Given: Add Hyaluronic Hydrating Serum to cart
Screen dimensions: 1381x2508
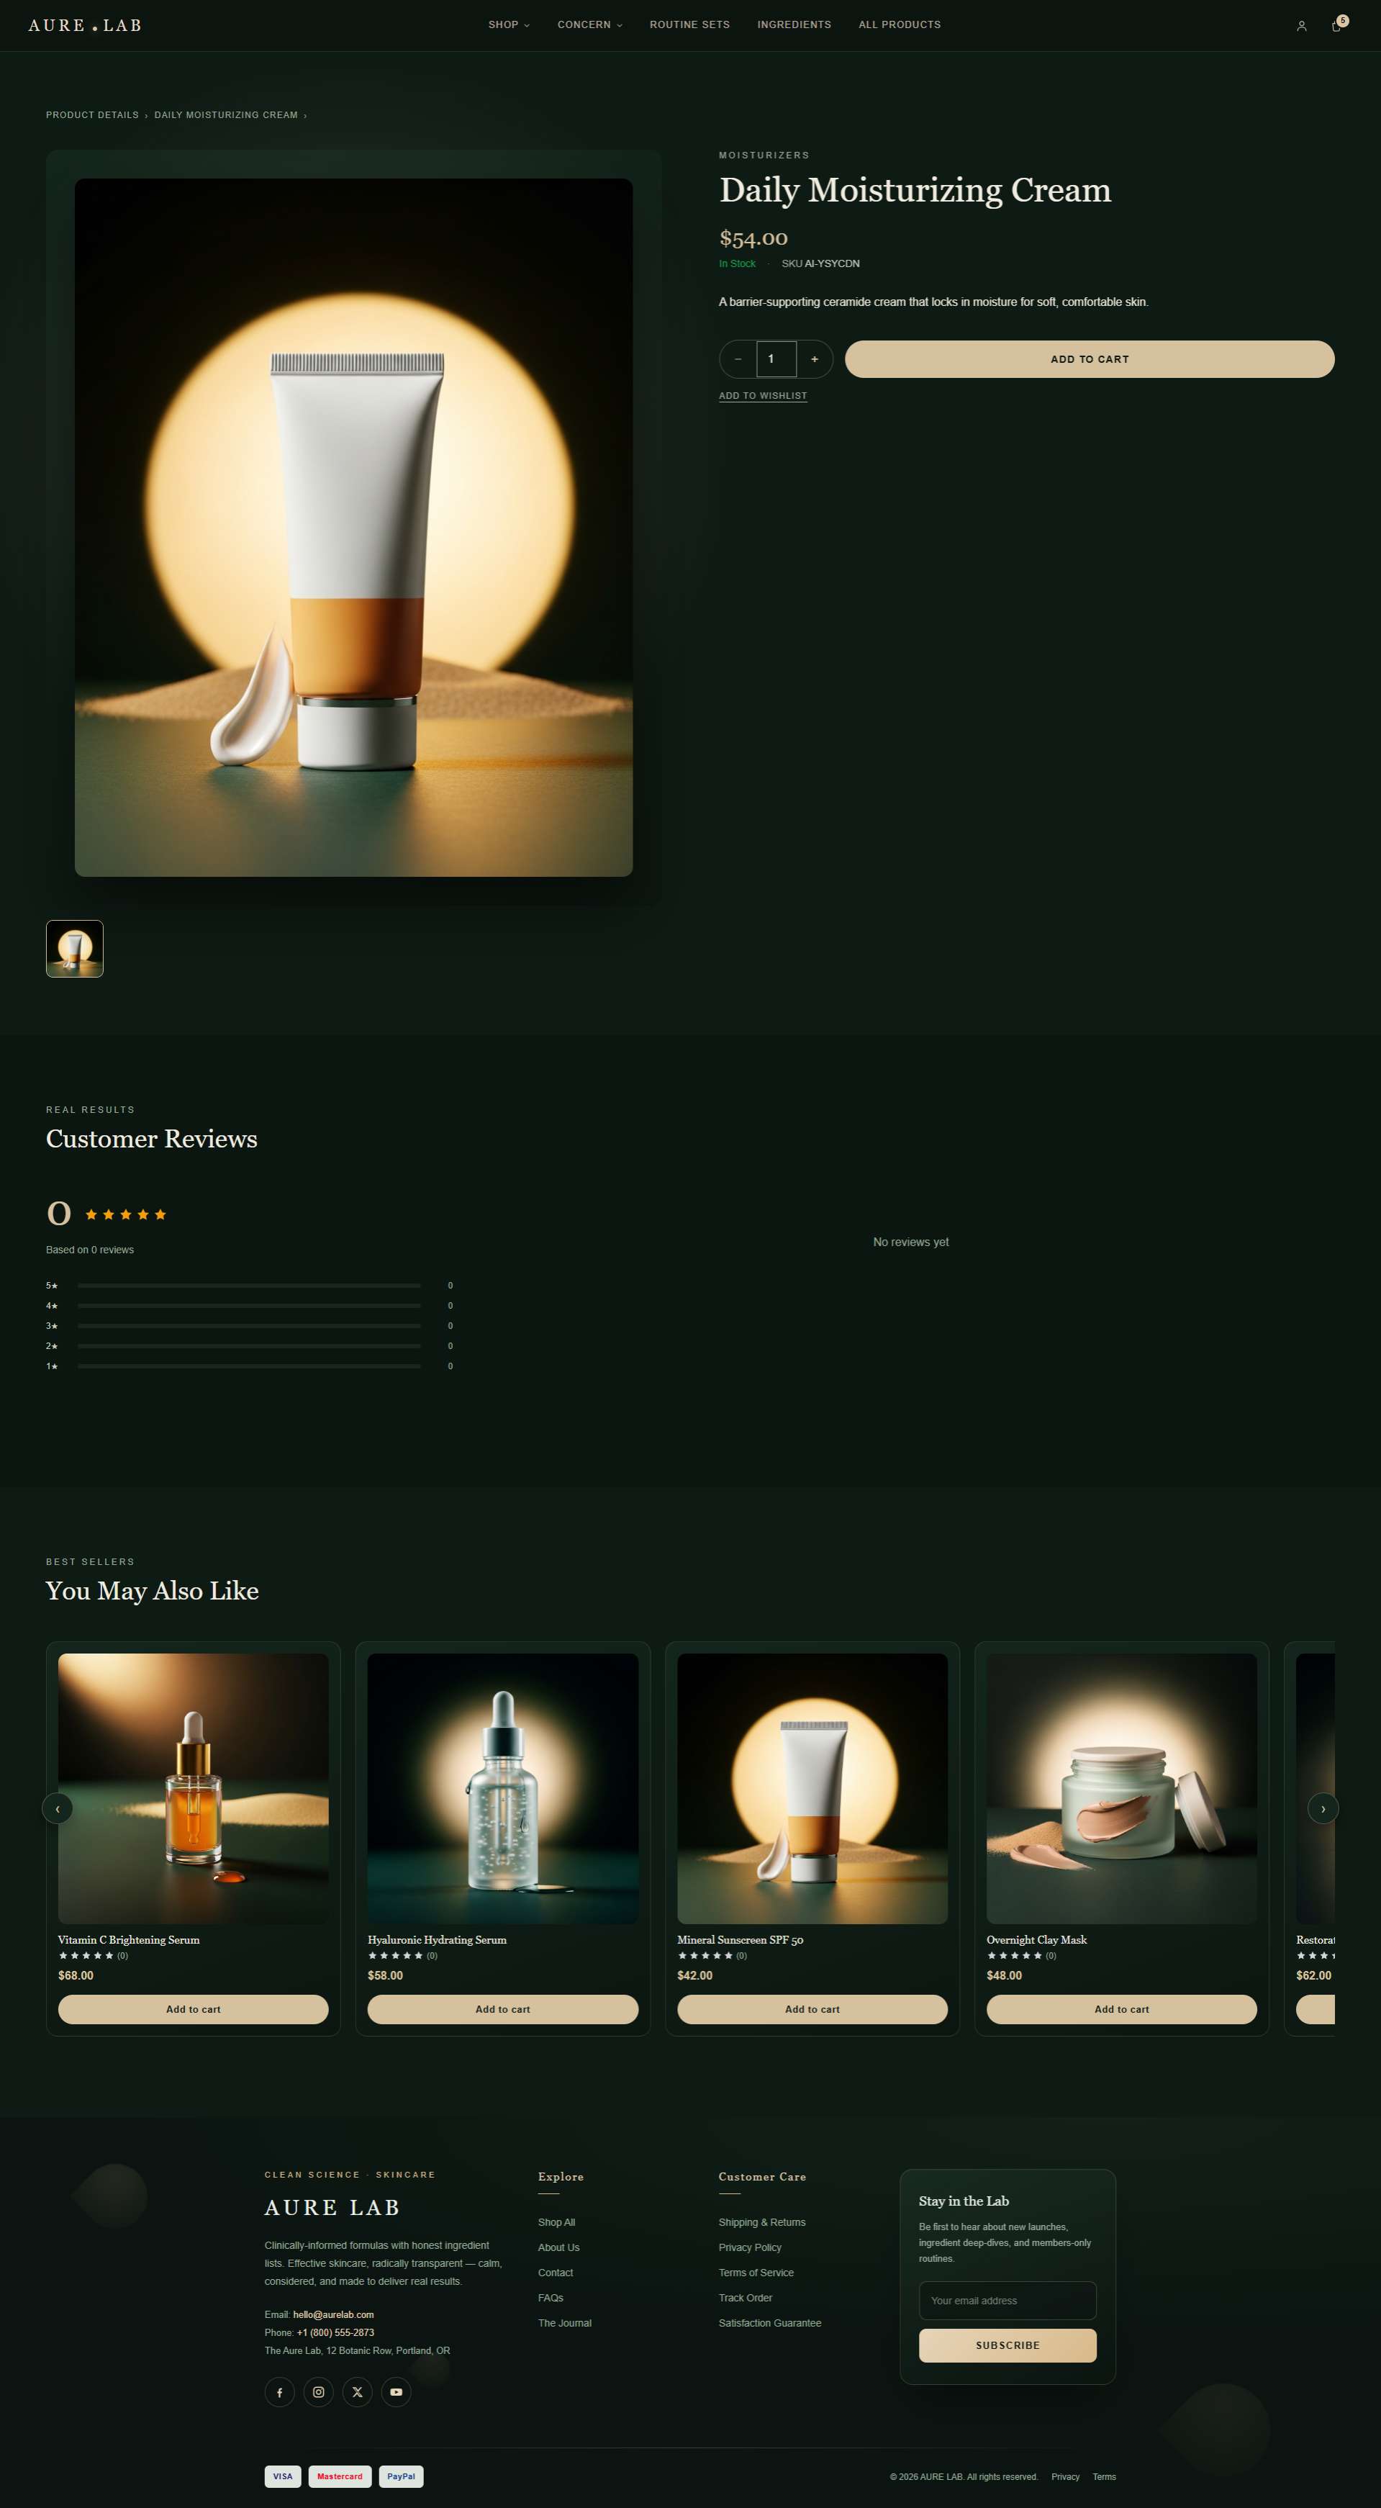Looking at the screenshot, I should 503,2008.
